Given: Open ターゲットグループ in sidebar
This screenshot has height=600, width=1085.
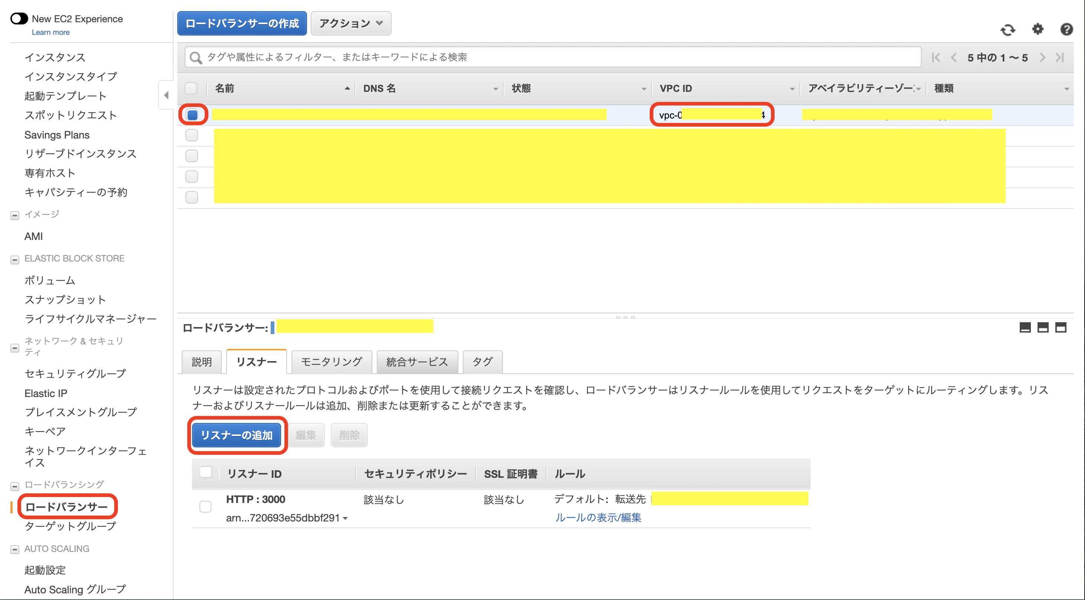Looking at the screenshot, I should 70,526.
